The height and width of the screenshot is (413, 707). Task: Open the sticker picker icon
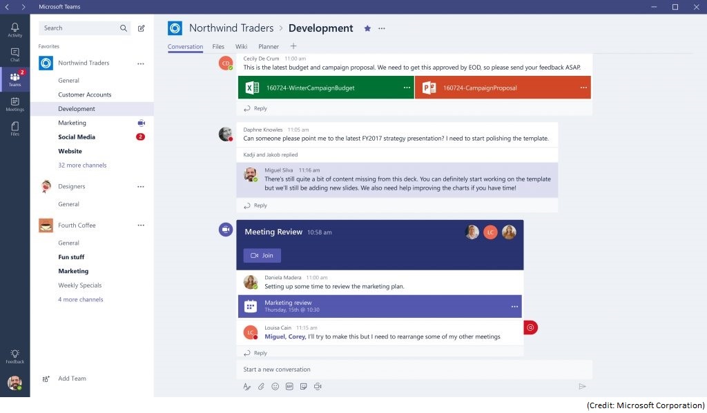[x=304, y=386]
